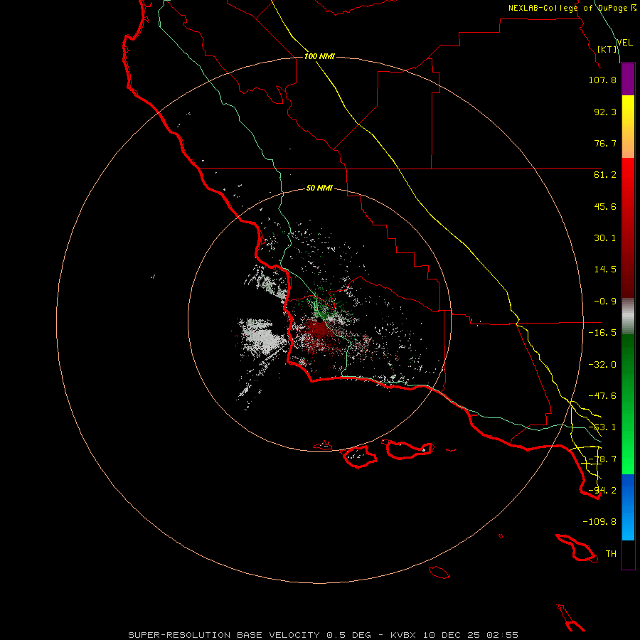The width and height of the screenshot is (640, 640).
Task: Click the -16.5 legend value
Action: click(x=602, y=333)
